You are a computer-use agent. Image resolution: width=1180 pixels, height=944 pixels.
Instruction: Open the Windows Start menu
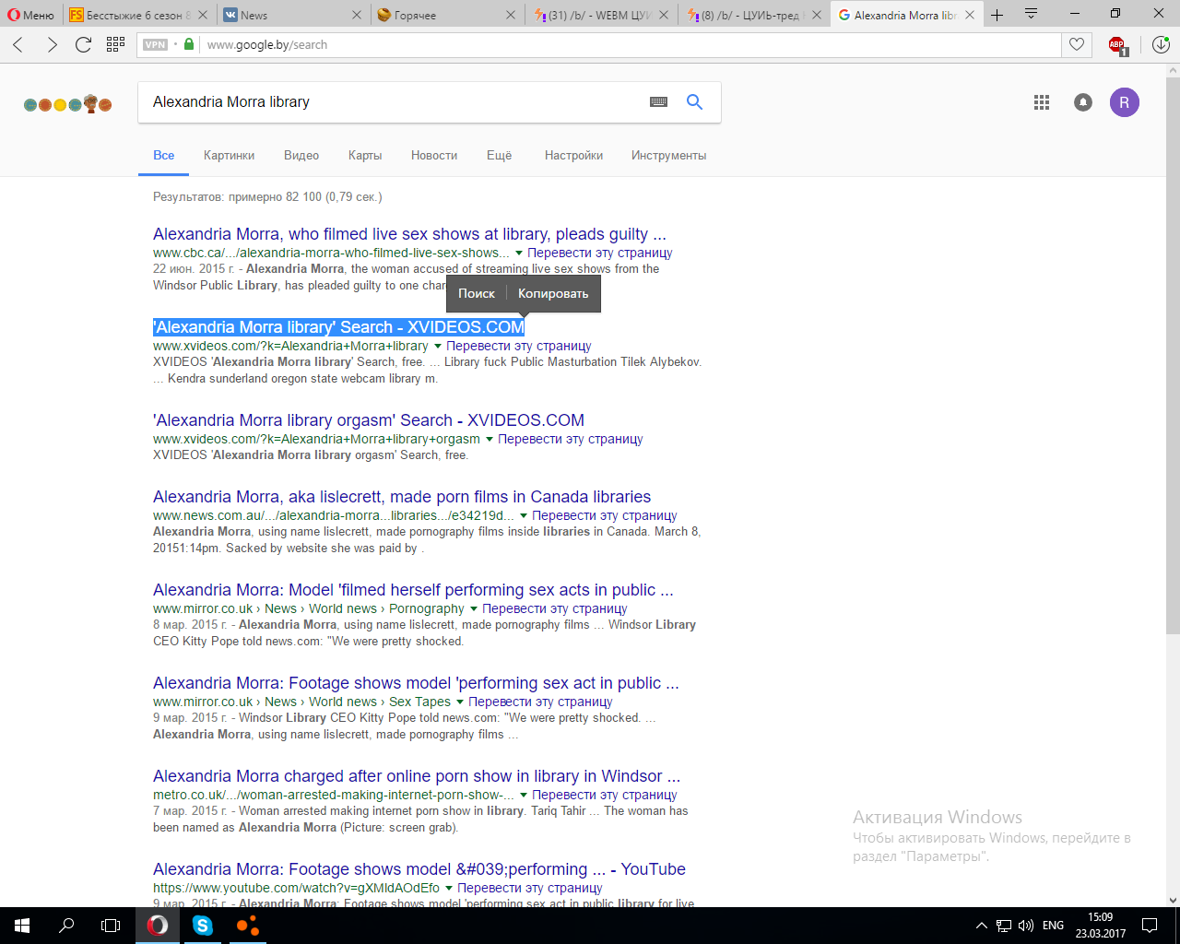pos(22,926)
